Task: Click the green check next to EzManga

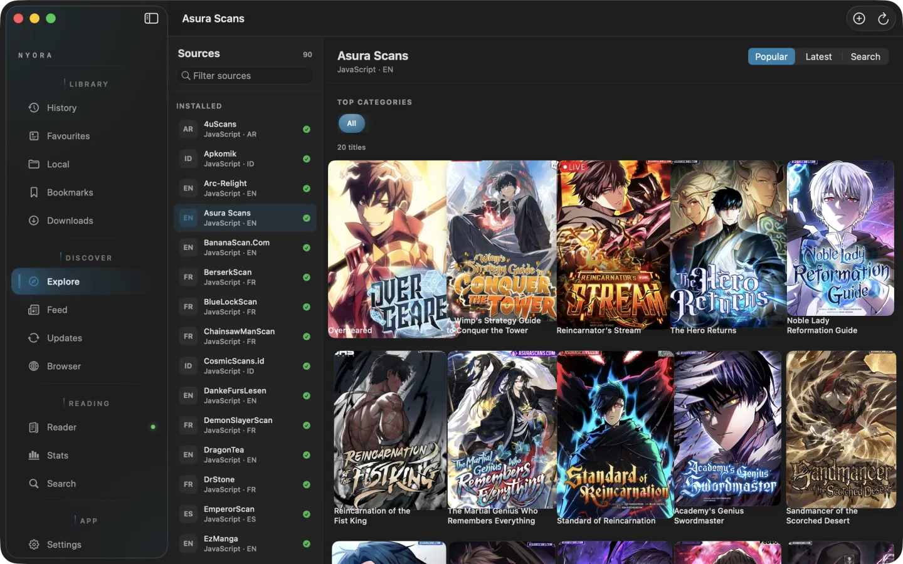Action: pyautogui.click(x=307, y=543)
